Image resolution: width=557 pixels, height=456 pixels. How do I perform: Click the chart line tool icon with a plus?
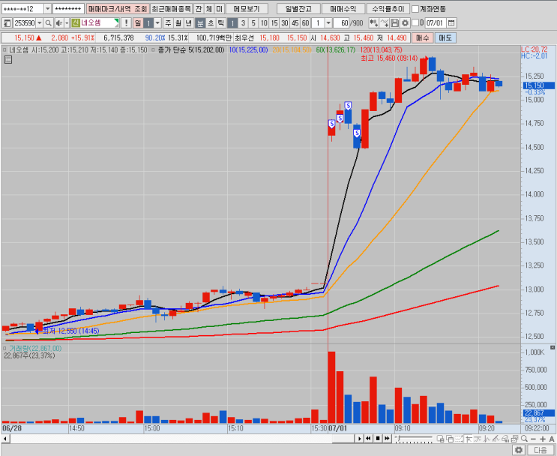click(x=385, y=23)
